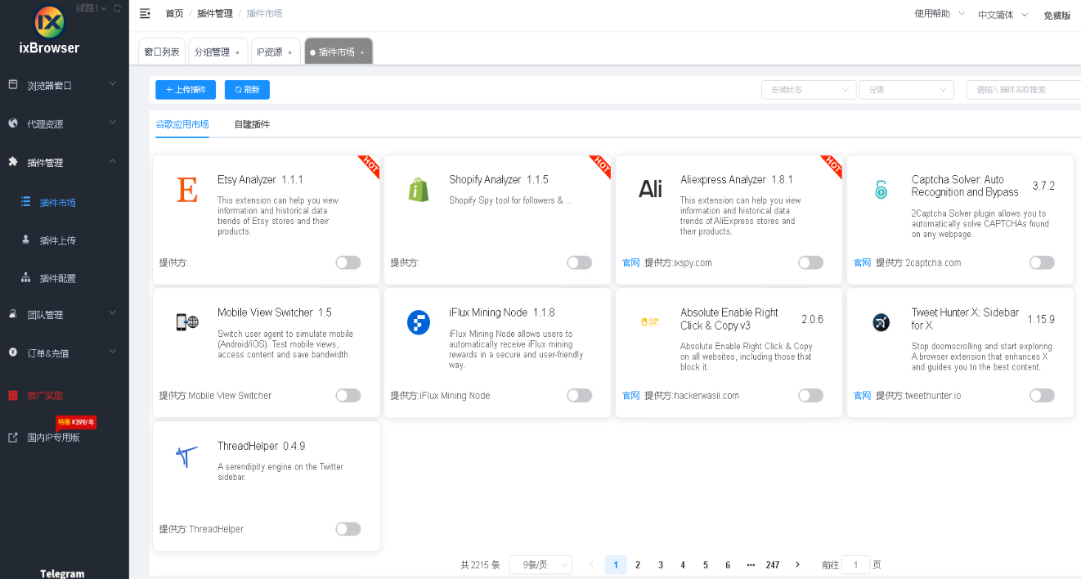
Task: Expand the 订单&充值 sidebar menu
Action: [x=65, y=352]
